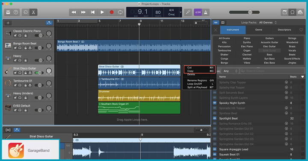308x161 pixels.
Task: Reset loop filters with X button
Action: pyautogui.click(x=216, y=30)
